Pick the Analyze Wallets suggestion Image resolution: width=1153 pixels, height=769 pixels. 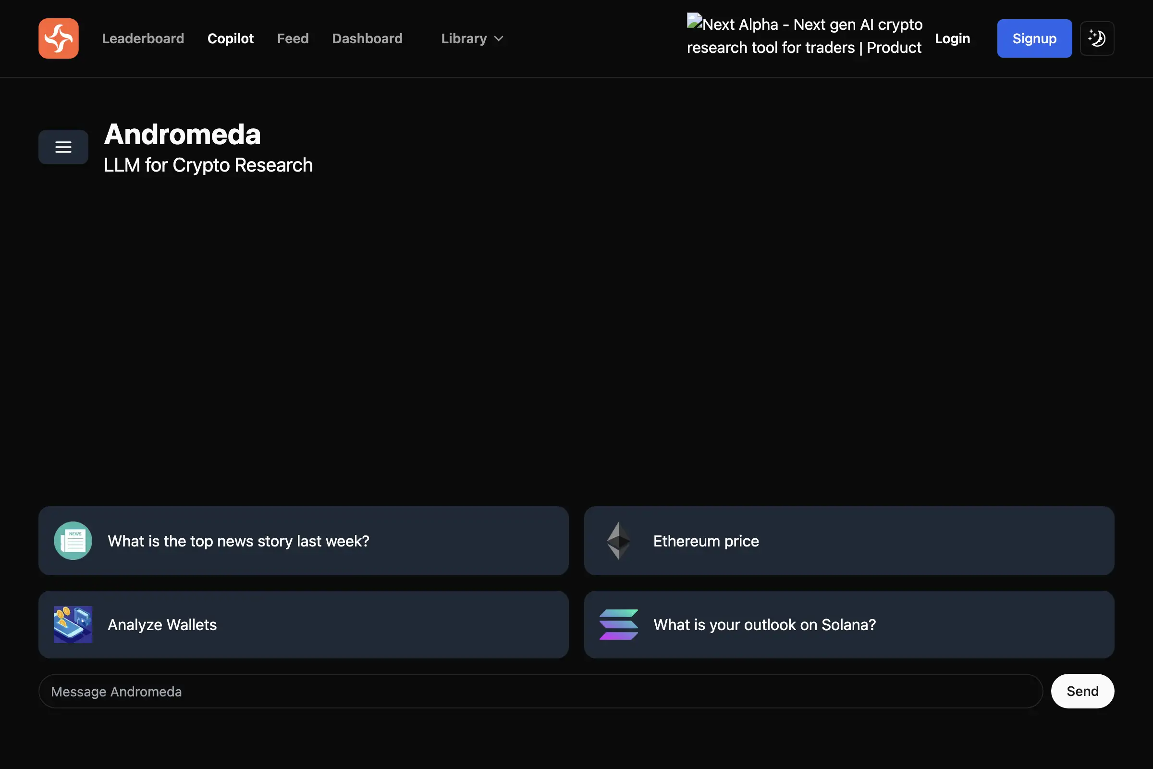click(304, 624)
